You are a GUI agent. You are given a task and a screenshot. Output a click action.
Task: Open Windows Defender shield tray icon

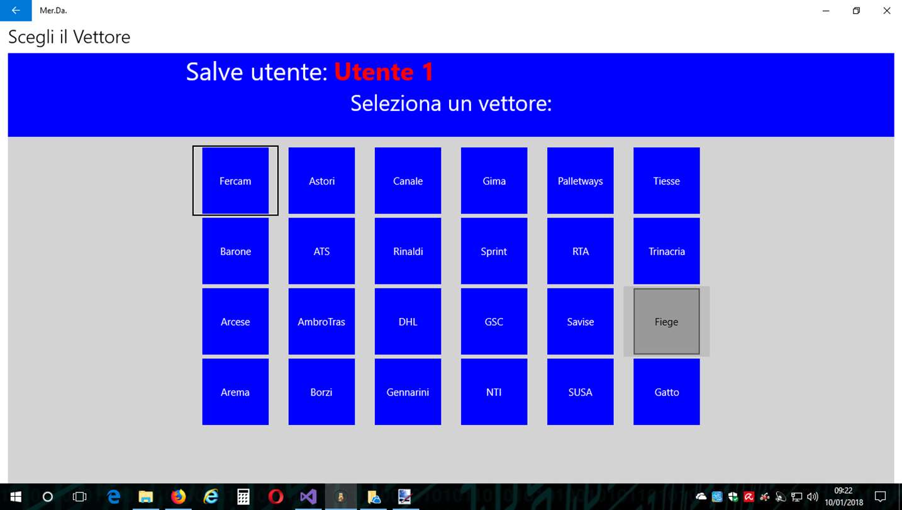tap(733, 497)
